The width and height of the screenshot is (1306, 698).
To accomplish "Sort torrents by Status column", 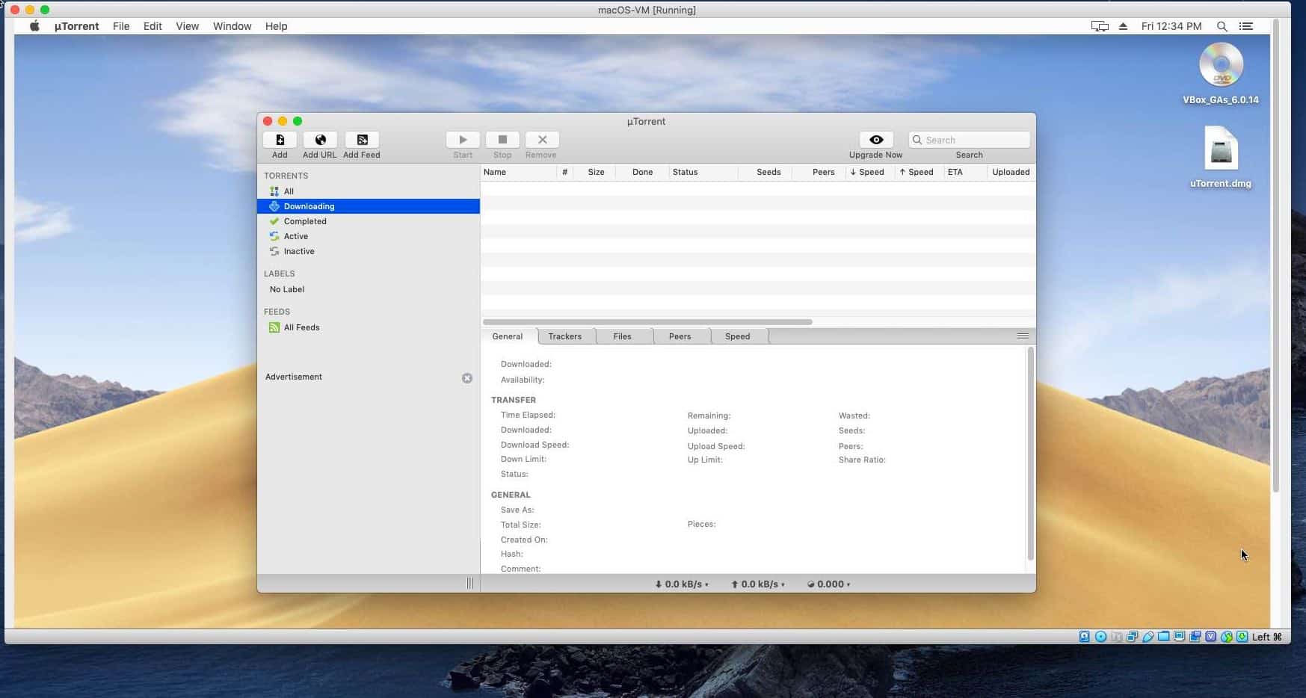I will pyautogui.click(x=703, y=172).
